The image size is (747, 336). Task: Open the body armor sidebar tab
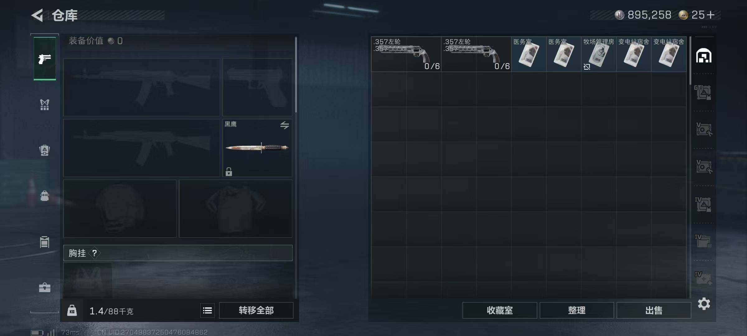[45, 105]
